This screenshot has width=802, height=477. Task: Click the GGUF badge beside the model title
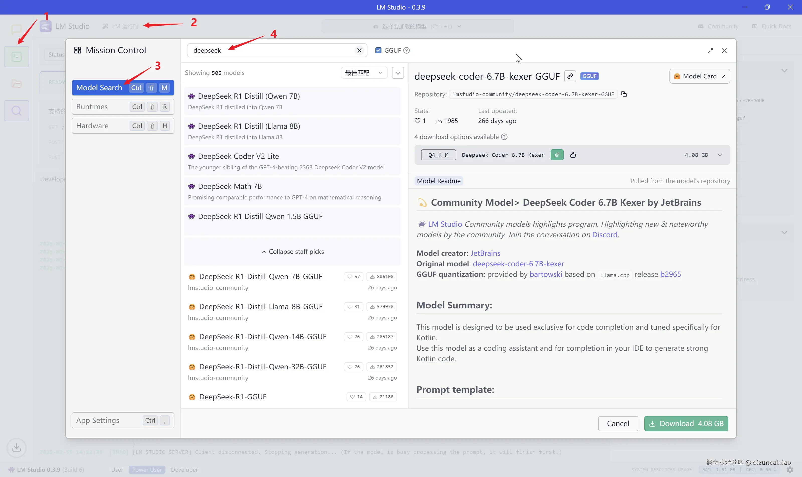tap(589, 76)
